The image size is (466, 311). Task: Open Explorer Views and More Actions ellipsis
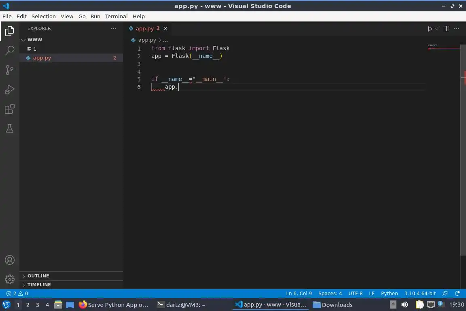[x=114, y=29]
